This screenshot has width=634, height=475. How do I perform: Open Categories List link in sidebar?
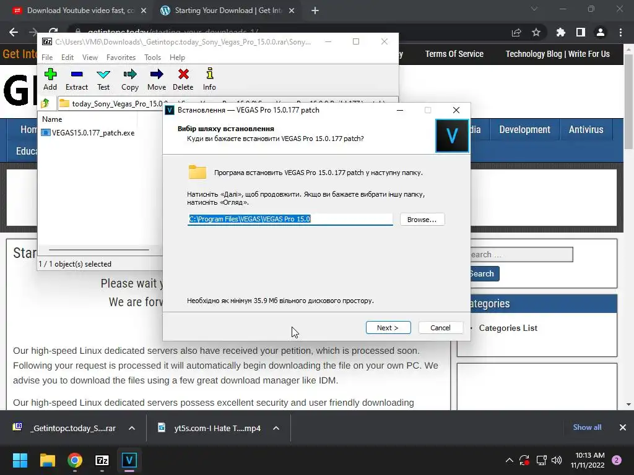point(508,328)
